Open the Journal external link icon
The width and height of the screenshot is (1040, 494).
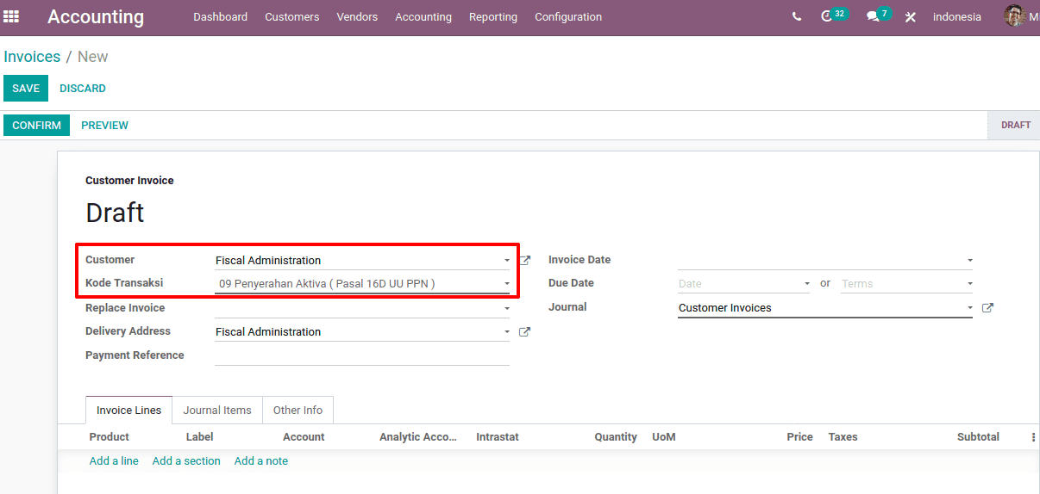(x=988, y=307)
